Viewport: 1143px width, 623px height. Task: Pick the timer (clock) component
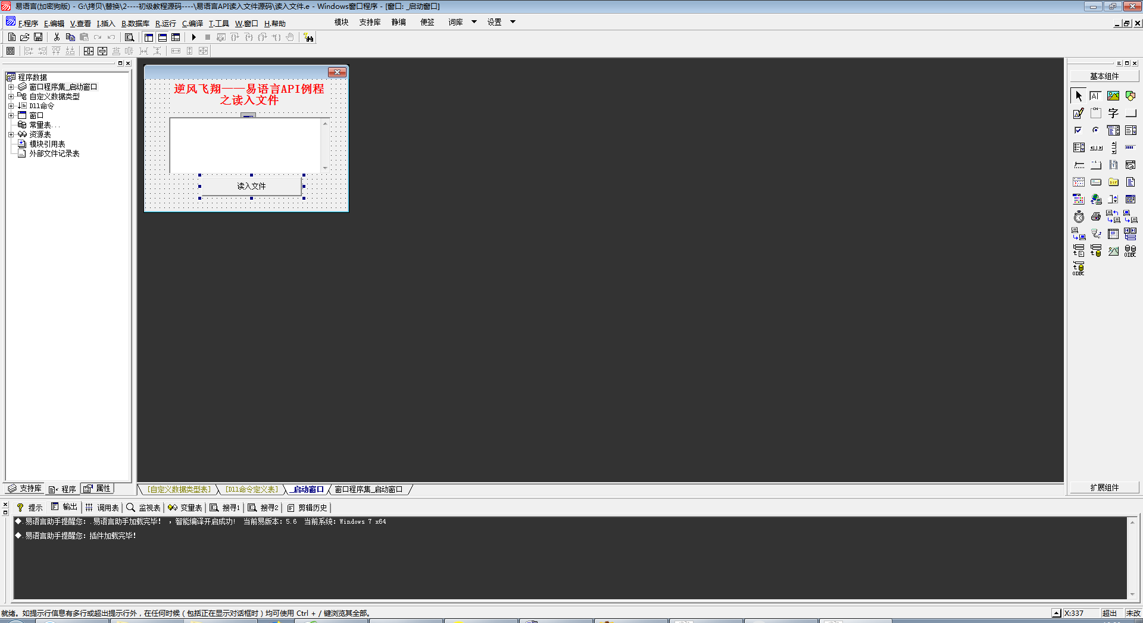tap(1079, 216)
